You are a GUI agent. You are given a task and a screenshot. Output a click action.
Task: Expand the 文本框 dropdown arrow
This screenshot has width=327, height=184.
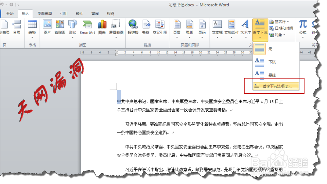click(x=217, y=37)
